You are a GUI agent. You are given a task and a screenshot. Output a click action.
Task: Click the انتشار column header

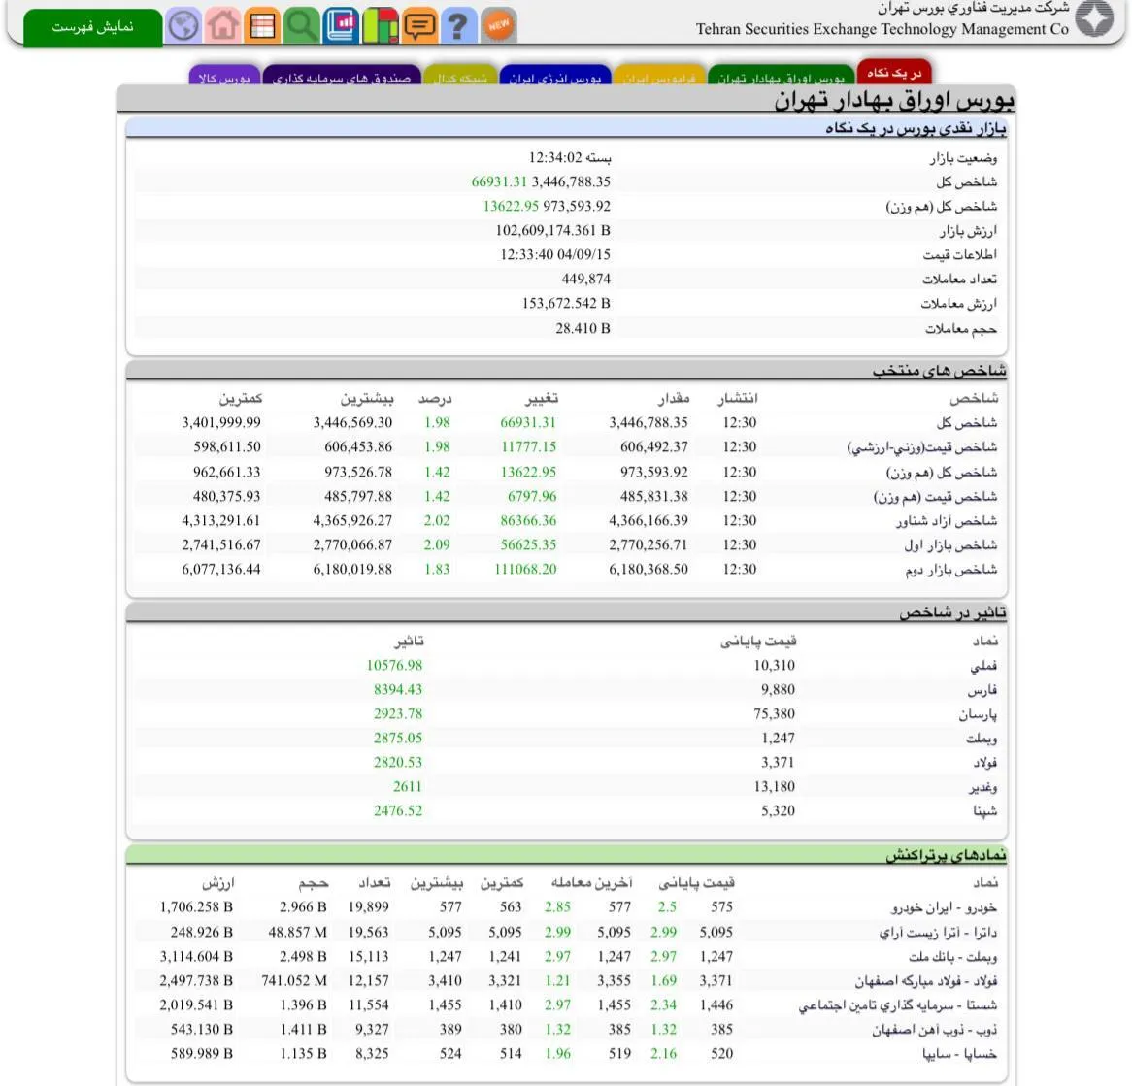click(737, 398)
